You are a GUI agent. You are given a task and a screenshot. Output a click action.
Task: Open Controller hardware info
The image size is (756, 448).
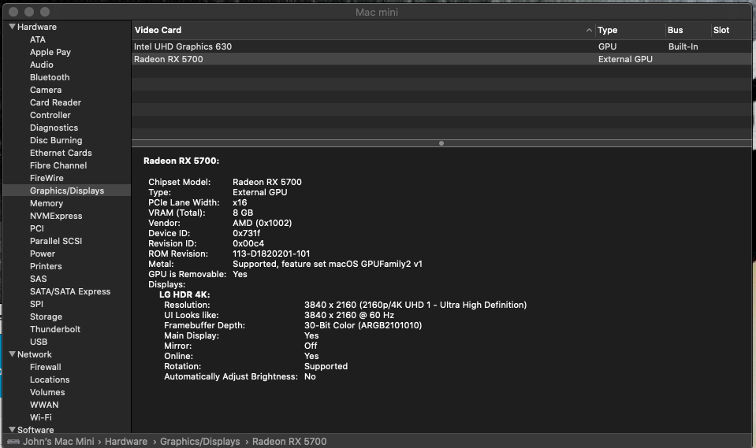pos(50,115)
